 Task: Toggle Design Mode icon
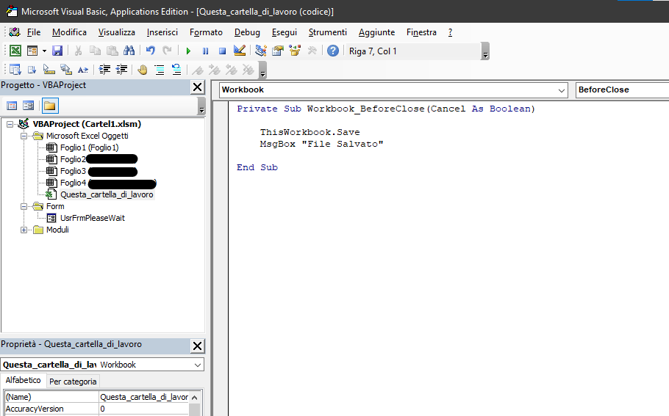click(x=240, y=51)
